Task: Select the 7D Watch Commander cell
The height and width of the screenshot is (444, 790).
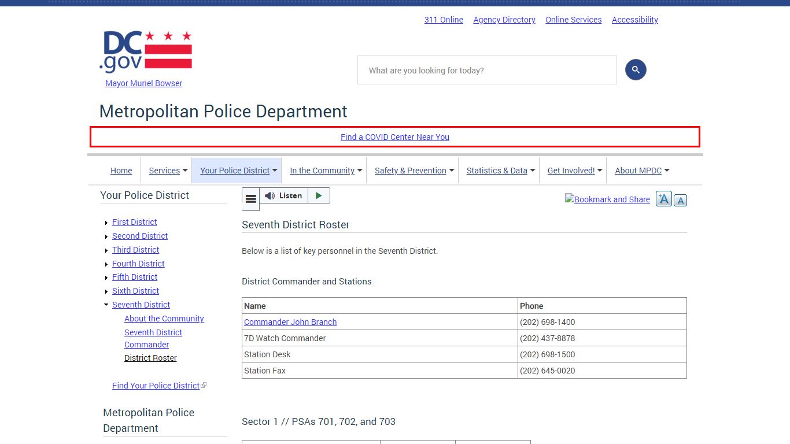Action: (x=380, y=338)
